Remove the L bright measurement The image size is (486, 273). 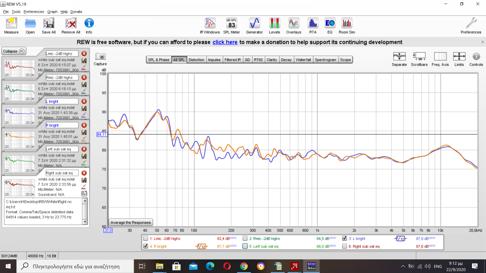84,101
